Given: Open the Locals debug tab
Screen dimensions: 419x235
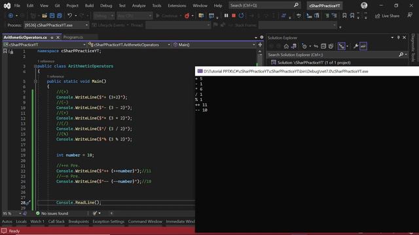Looking at the screenshot, I should pos(21,221).
